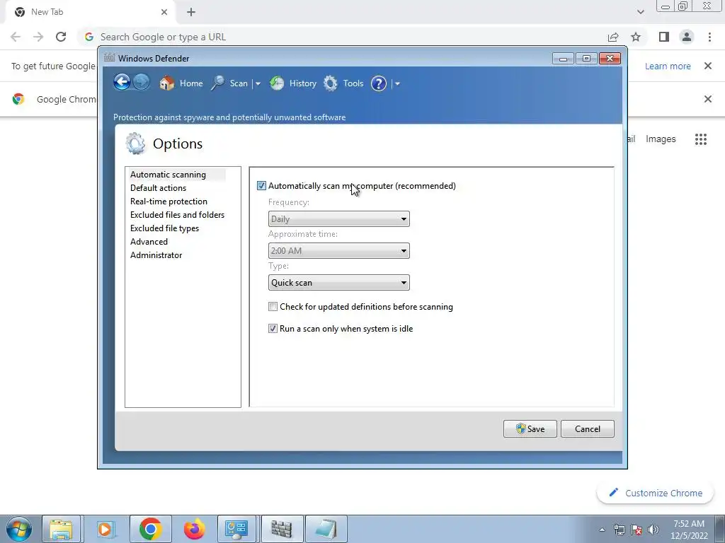
Task: Click the Scan label in Defender toolbar
Action: [x=239, y=83]
